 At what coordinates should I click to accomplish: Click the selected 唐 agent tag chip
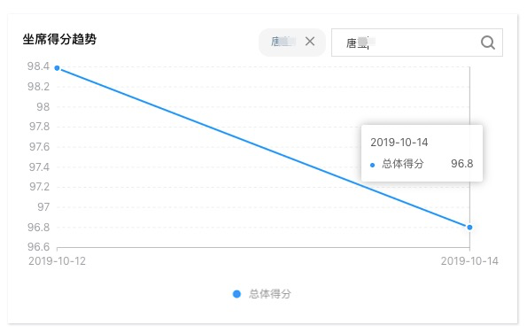291,42
